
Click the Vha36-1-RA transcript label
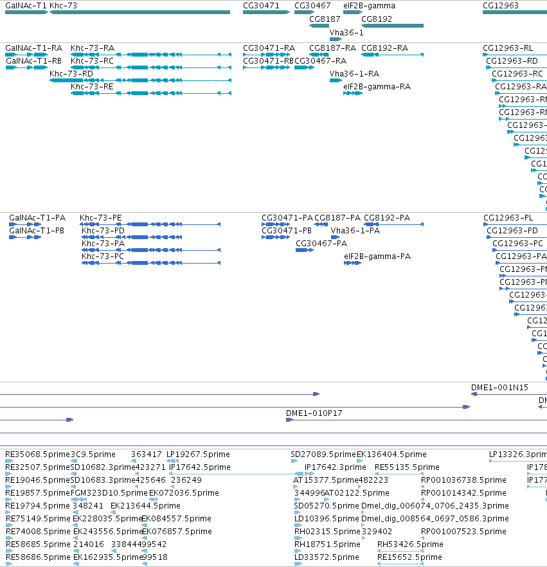click(x=354, y=74)
